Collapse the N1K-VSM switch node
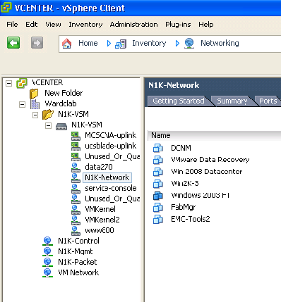The height and width of the screenshot is (302, 281). pos(48,126)
